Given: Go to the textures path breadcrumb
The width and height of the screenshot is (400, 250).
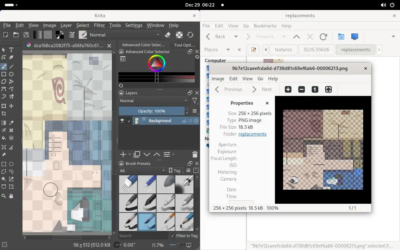Looking at the screenshot, I should point(283,50).
